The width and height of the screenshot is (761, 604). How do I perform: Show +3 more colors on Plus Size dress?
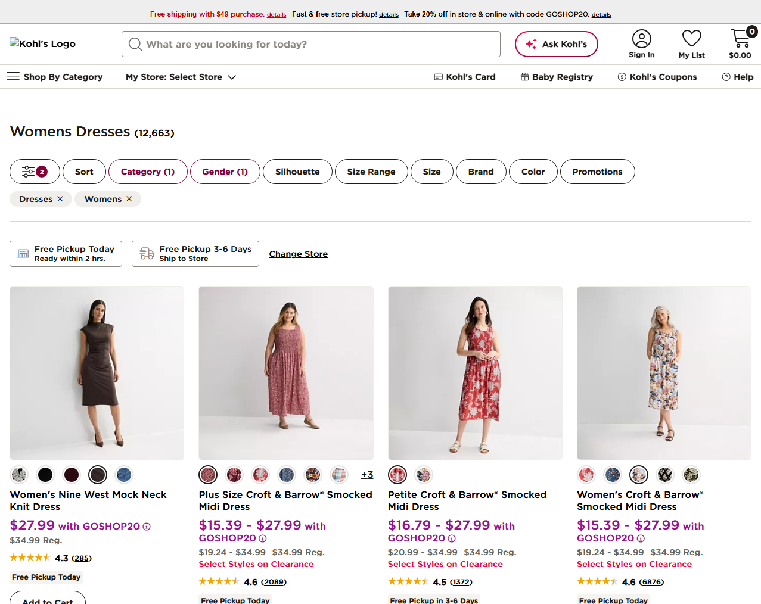pos(367,475)
